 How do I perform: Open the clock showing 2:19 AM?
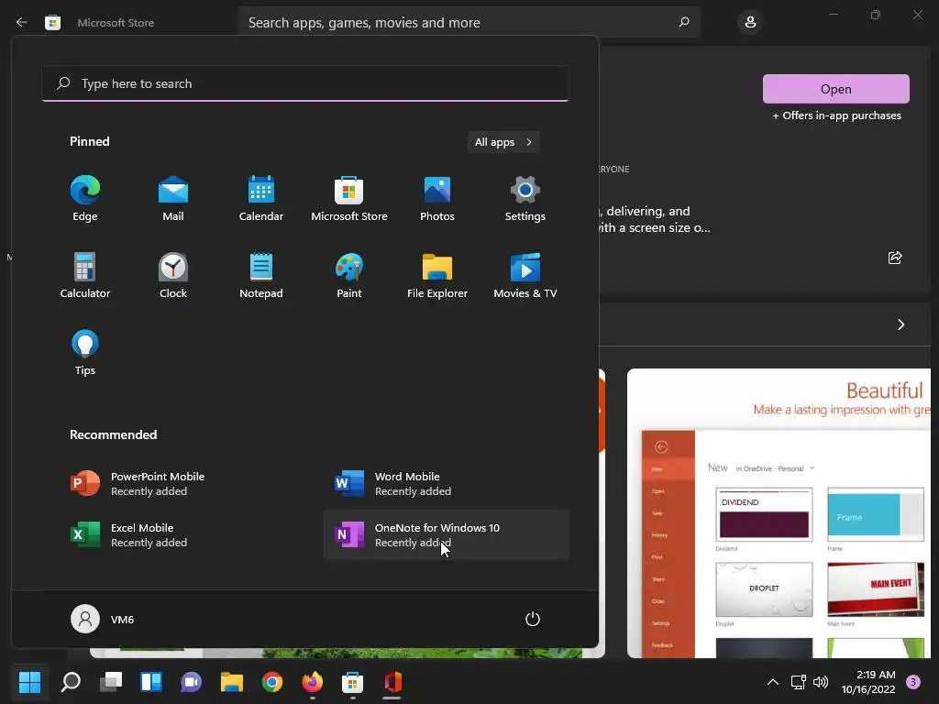pyautogui.click(x=868, y=682)
